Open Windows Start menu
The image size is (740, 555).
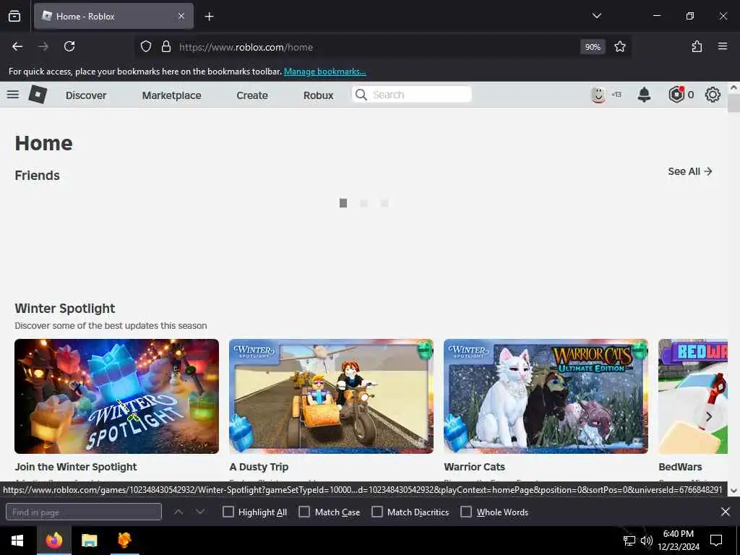pos(17,541)
